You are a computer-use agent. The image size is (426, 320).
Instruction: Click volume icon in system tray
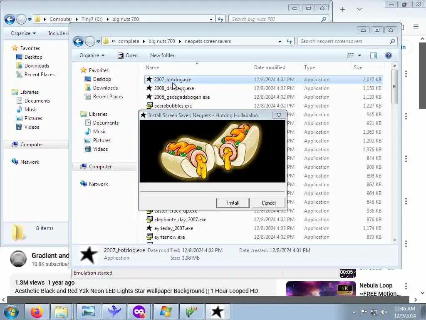click(x=384, y=312)
